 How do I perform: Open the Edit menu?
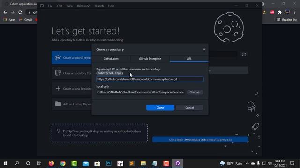[60, 6]
